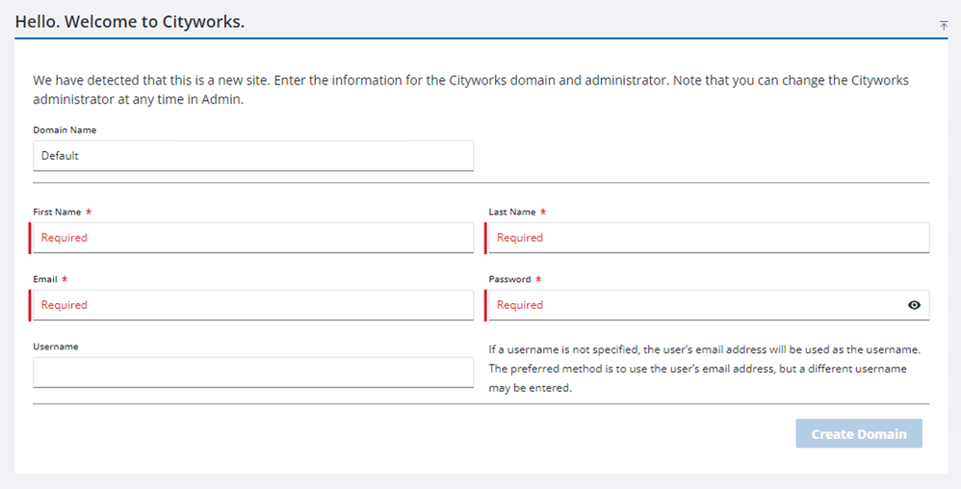Click the Last Name label
Viewport: 961px width, 489px height.
(511, 212)
